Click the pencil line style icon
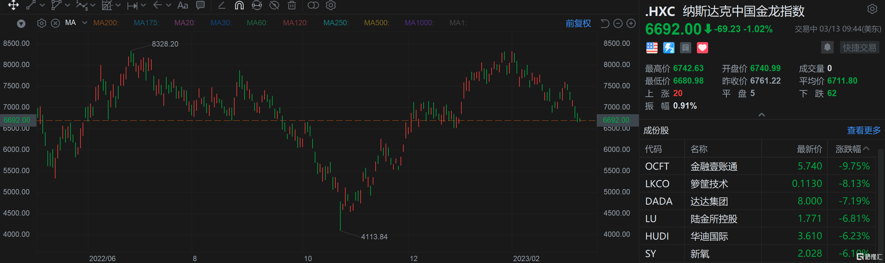 (221, 5)
